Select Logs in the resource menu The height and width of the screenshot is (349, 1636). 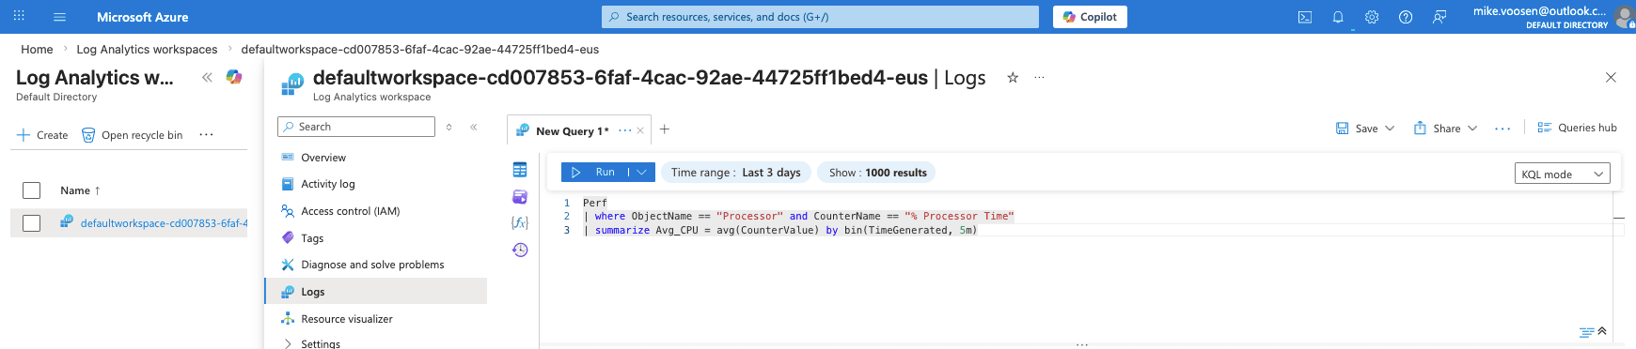coord(376,292)
